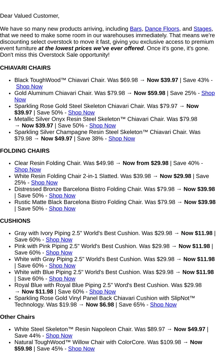Shop Now for White with Gray Piping Cushion
This screenshot has height=352, width=216.
coord(62,266)
